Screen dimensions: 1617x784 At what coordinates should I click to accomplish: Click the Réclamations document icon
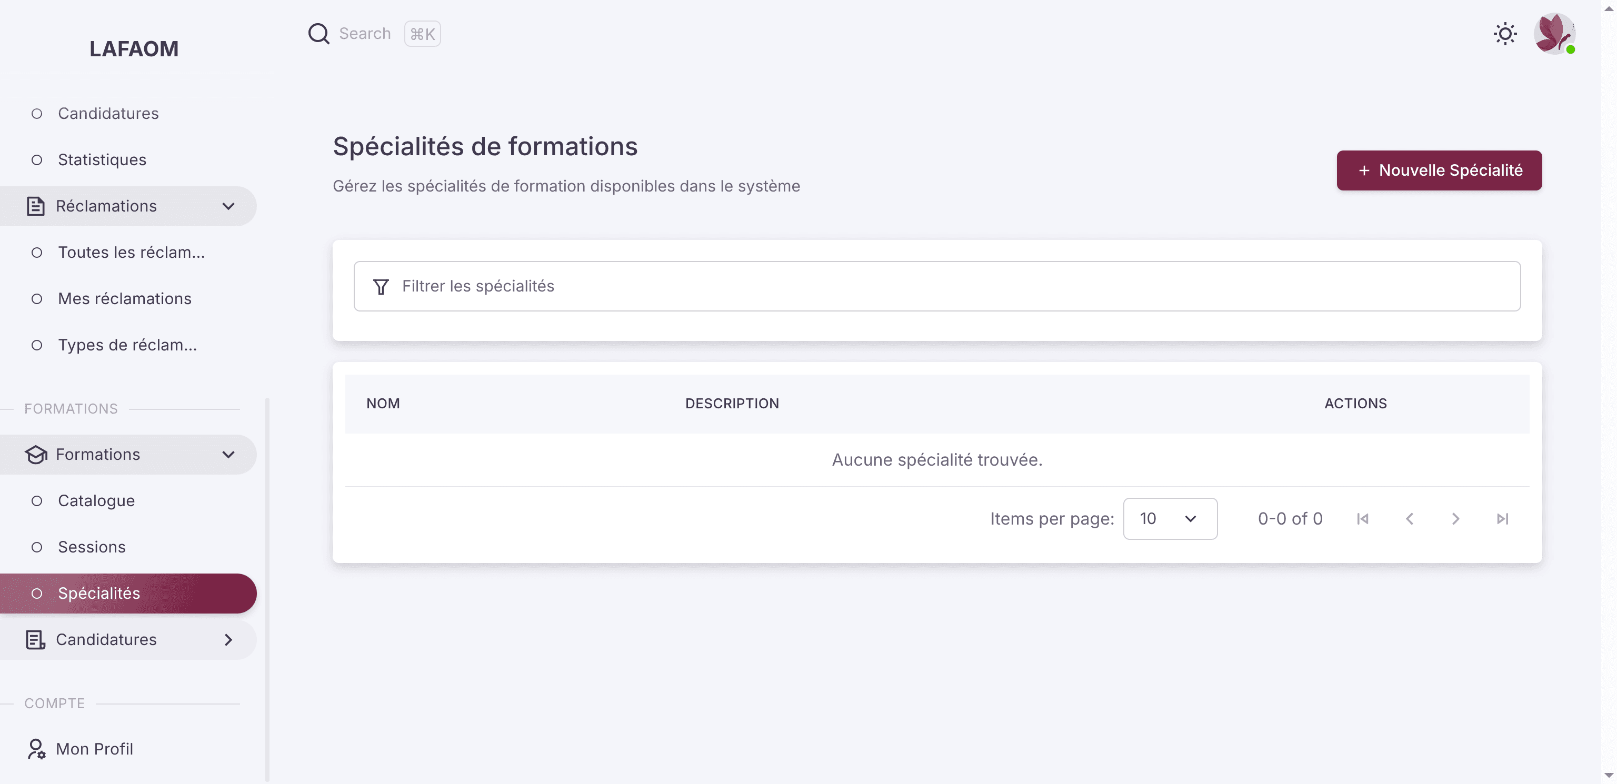coord(36,206)
